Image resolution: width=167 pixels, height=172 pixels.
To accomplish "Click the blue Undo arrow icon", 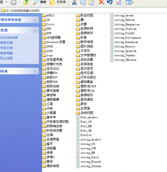I will (x=110, y=2).
